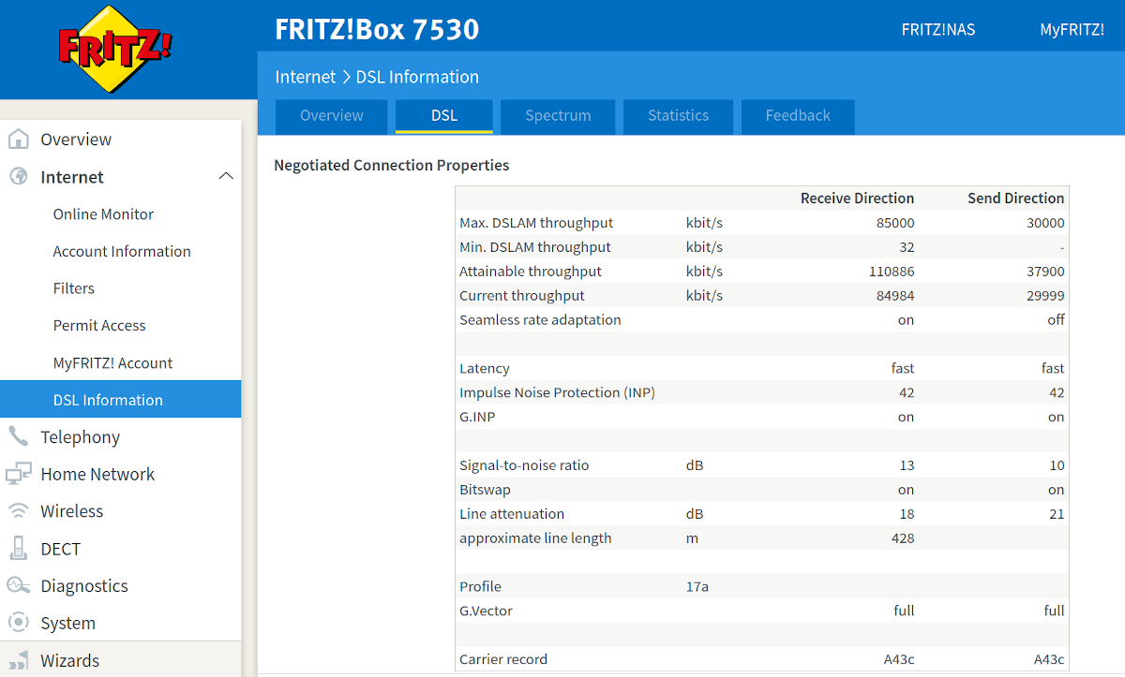
Task: Click current throughput value 29999
Action: tap(1045, 296)
